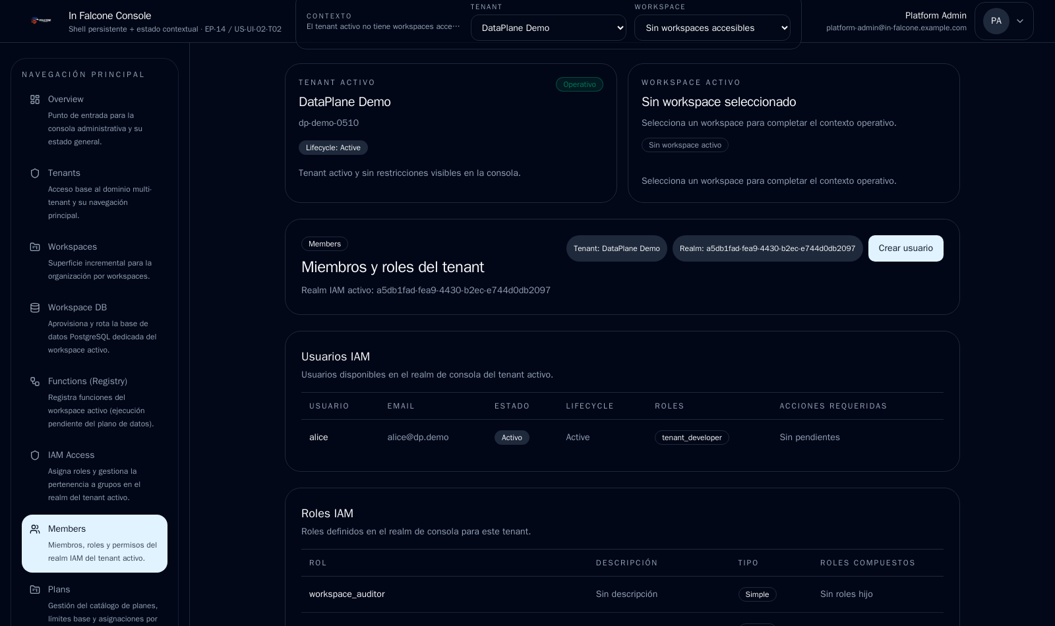Screen dimensions: 1055x626
Task: Click the Platform Admin user name
Action: coord(936,16)
